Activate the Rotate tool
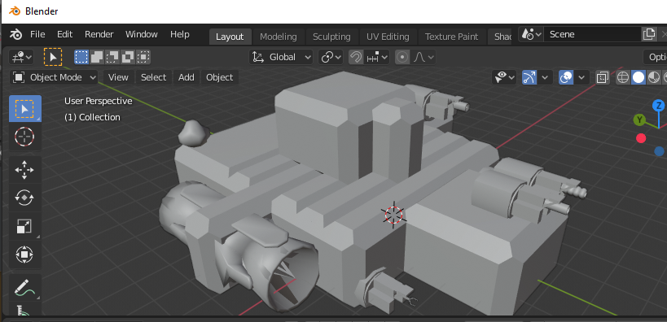 pyautogui.click(x=24, y=198)
